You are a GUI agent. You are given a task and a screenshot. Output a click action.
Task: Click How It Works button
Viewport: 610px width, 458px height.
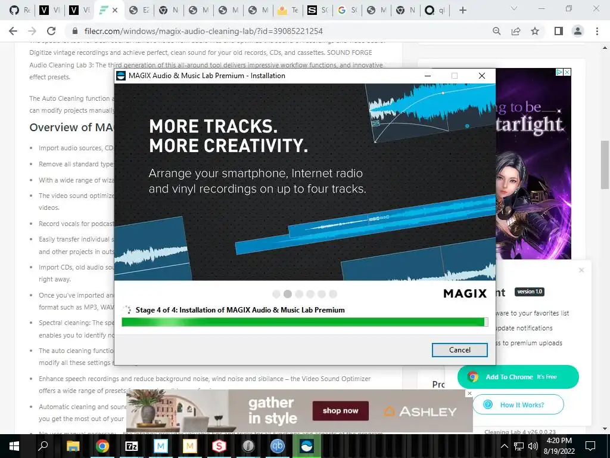click(x=518, y=405)
